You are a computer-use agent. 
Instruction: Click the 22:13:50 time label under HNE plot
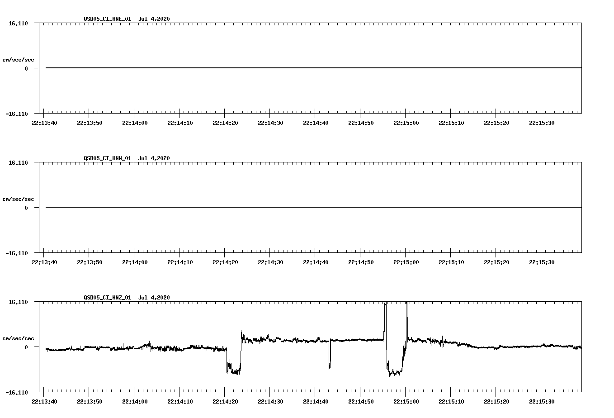pyautogui.click(x=90, y=123)
